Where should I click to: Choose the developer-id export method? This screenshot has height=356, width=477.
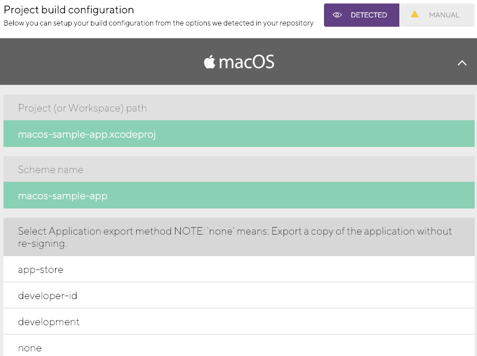pyautogui.click(x=48, y=296)
